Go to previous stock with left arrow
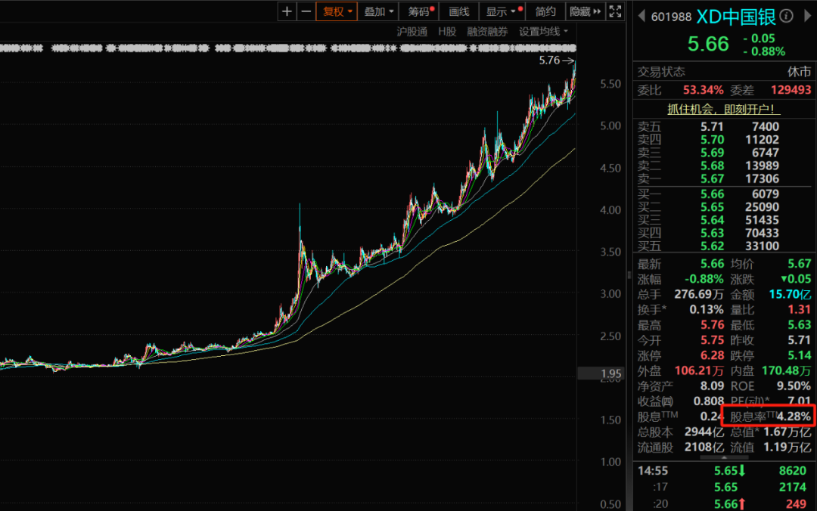Image resolution: width=817 pixels, height=511 pixels. point(642,15)
